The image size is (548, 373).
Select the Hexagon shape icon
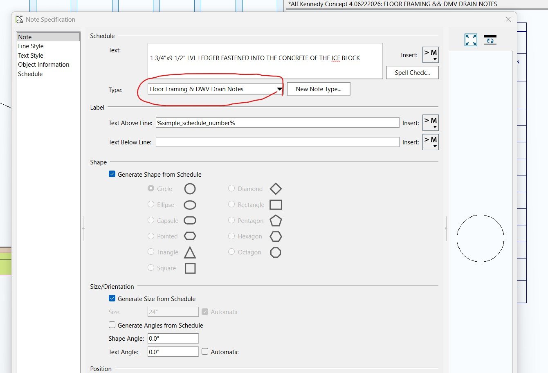coord(276,236)
